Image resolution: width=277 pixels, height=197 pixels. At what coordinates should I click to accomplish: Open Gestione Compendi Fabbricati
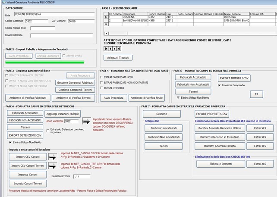pyautogui.click(x=75, y=83)
